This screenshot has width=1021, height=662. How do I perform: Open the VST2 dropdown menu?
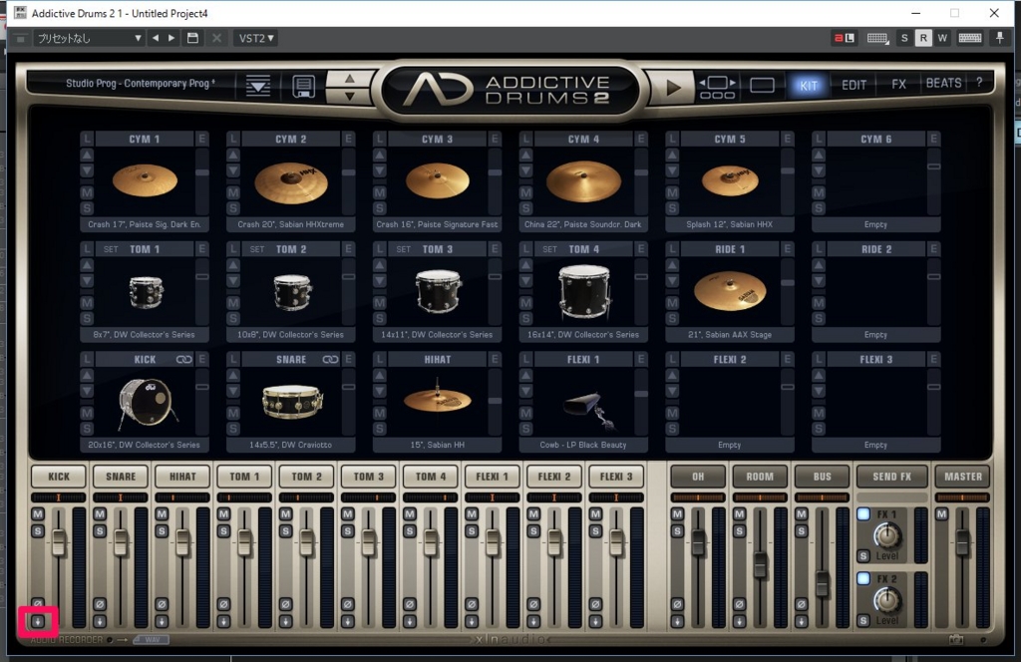pos(256,38)
